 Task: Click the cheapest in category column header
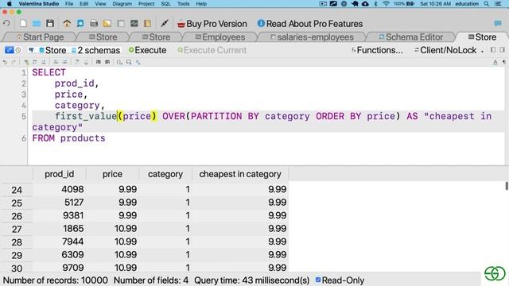[x=240, y=174]
